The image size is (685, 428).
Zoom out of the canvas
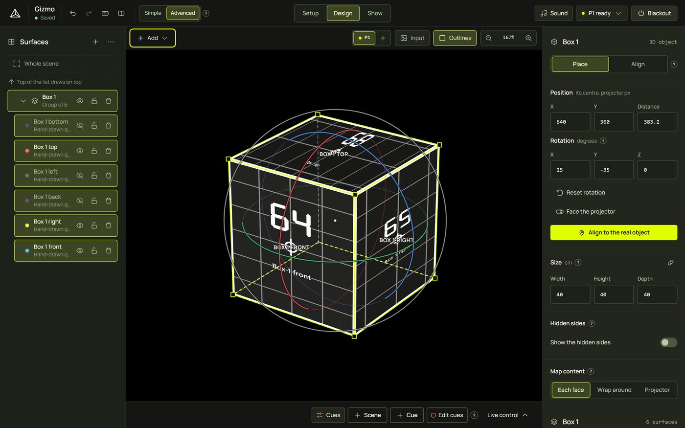[x=488, y=38]
